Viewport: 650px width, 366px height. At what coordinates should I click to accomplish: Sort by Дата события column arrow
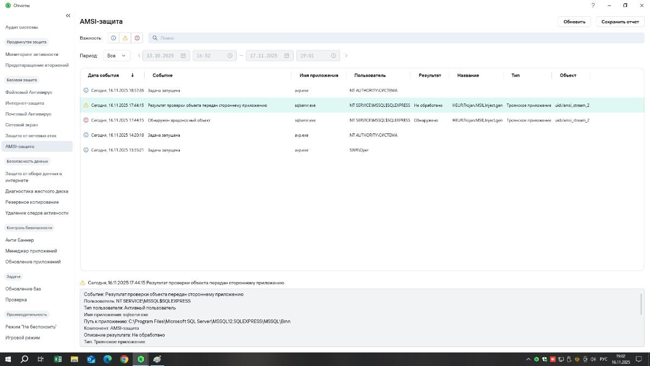click(x=132, y=75)
